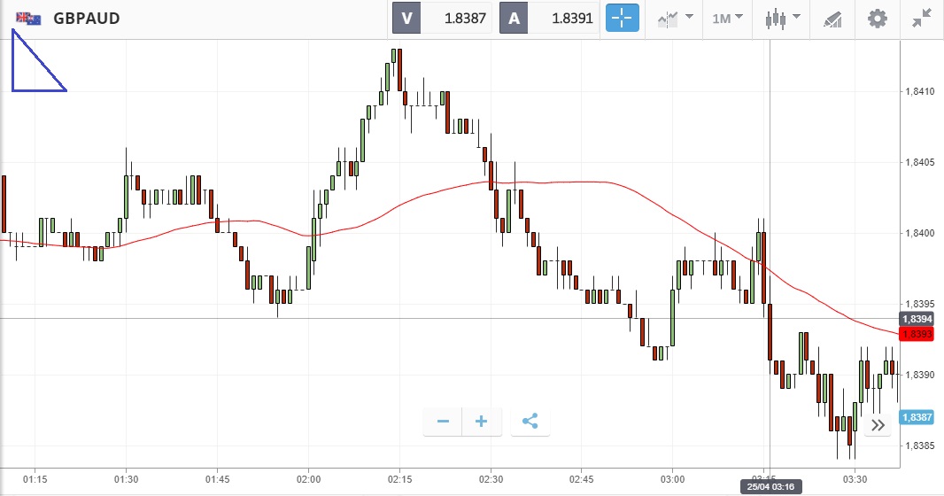The image size is (944, 496).
Task: Click the blue current price label 1,8387
Action: coord(917,417)
